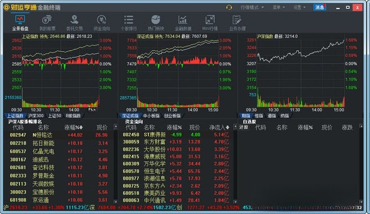The width and height of the screenshot is (370, 214).
Task: Open 业务办理 business handling icon
Action: 237,23
